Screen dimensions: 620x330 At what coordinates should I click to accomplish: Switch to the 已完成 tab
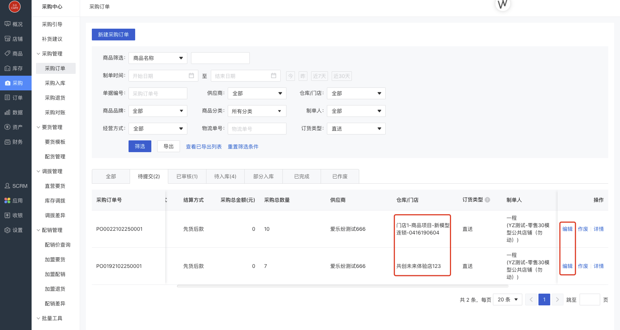click(x=302, y=176)
